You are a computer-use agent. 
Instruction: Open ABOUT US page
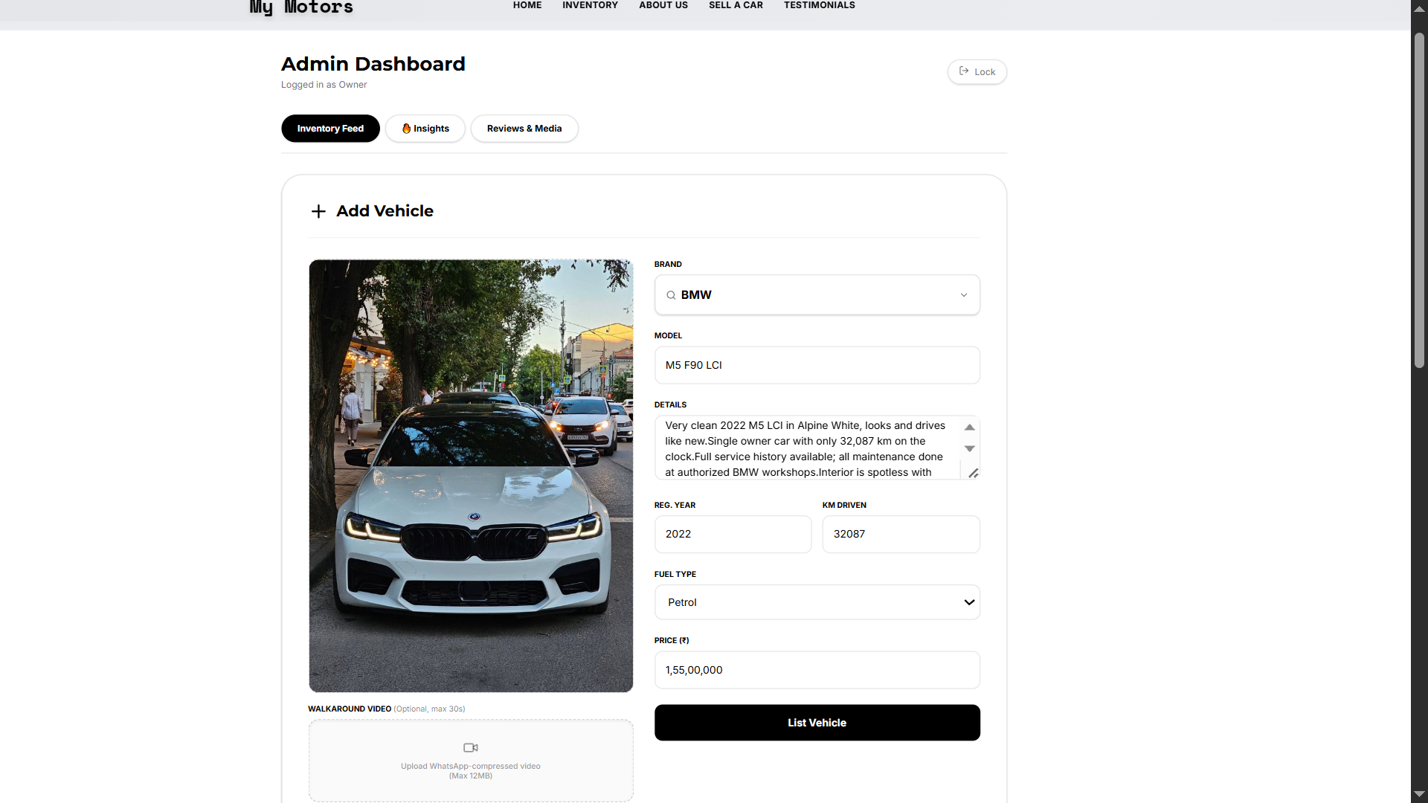663,5
